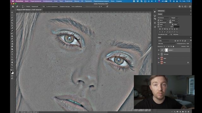Select the Gradient tool
Screen dimensions: 202x113
click(x=12, y=44)
